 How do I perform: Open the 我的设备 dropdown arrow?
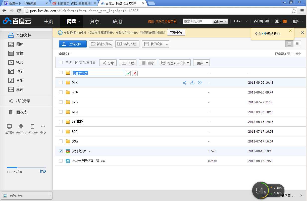point(167,44)
